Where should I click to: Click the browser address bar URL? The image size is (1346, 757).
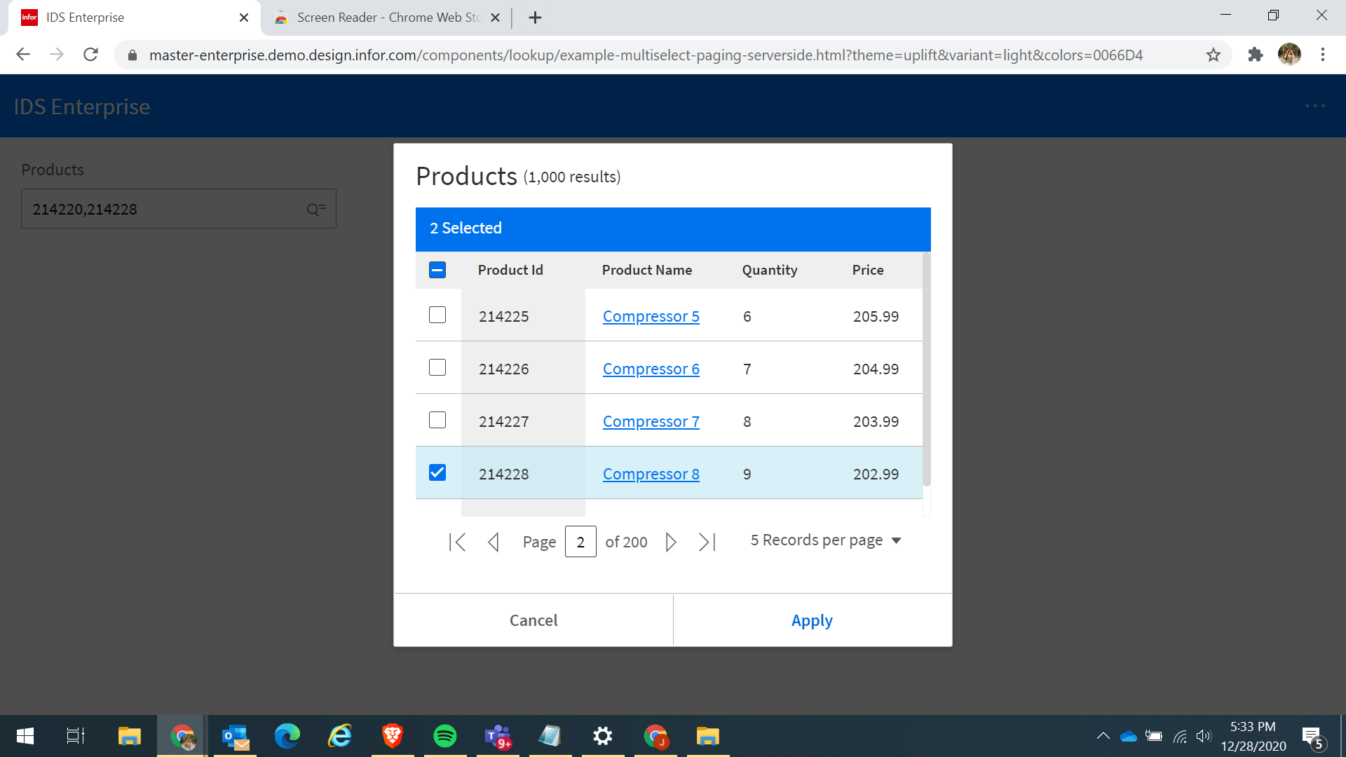[x=646, y=55]
